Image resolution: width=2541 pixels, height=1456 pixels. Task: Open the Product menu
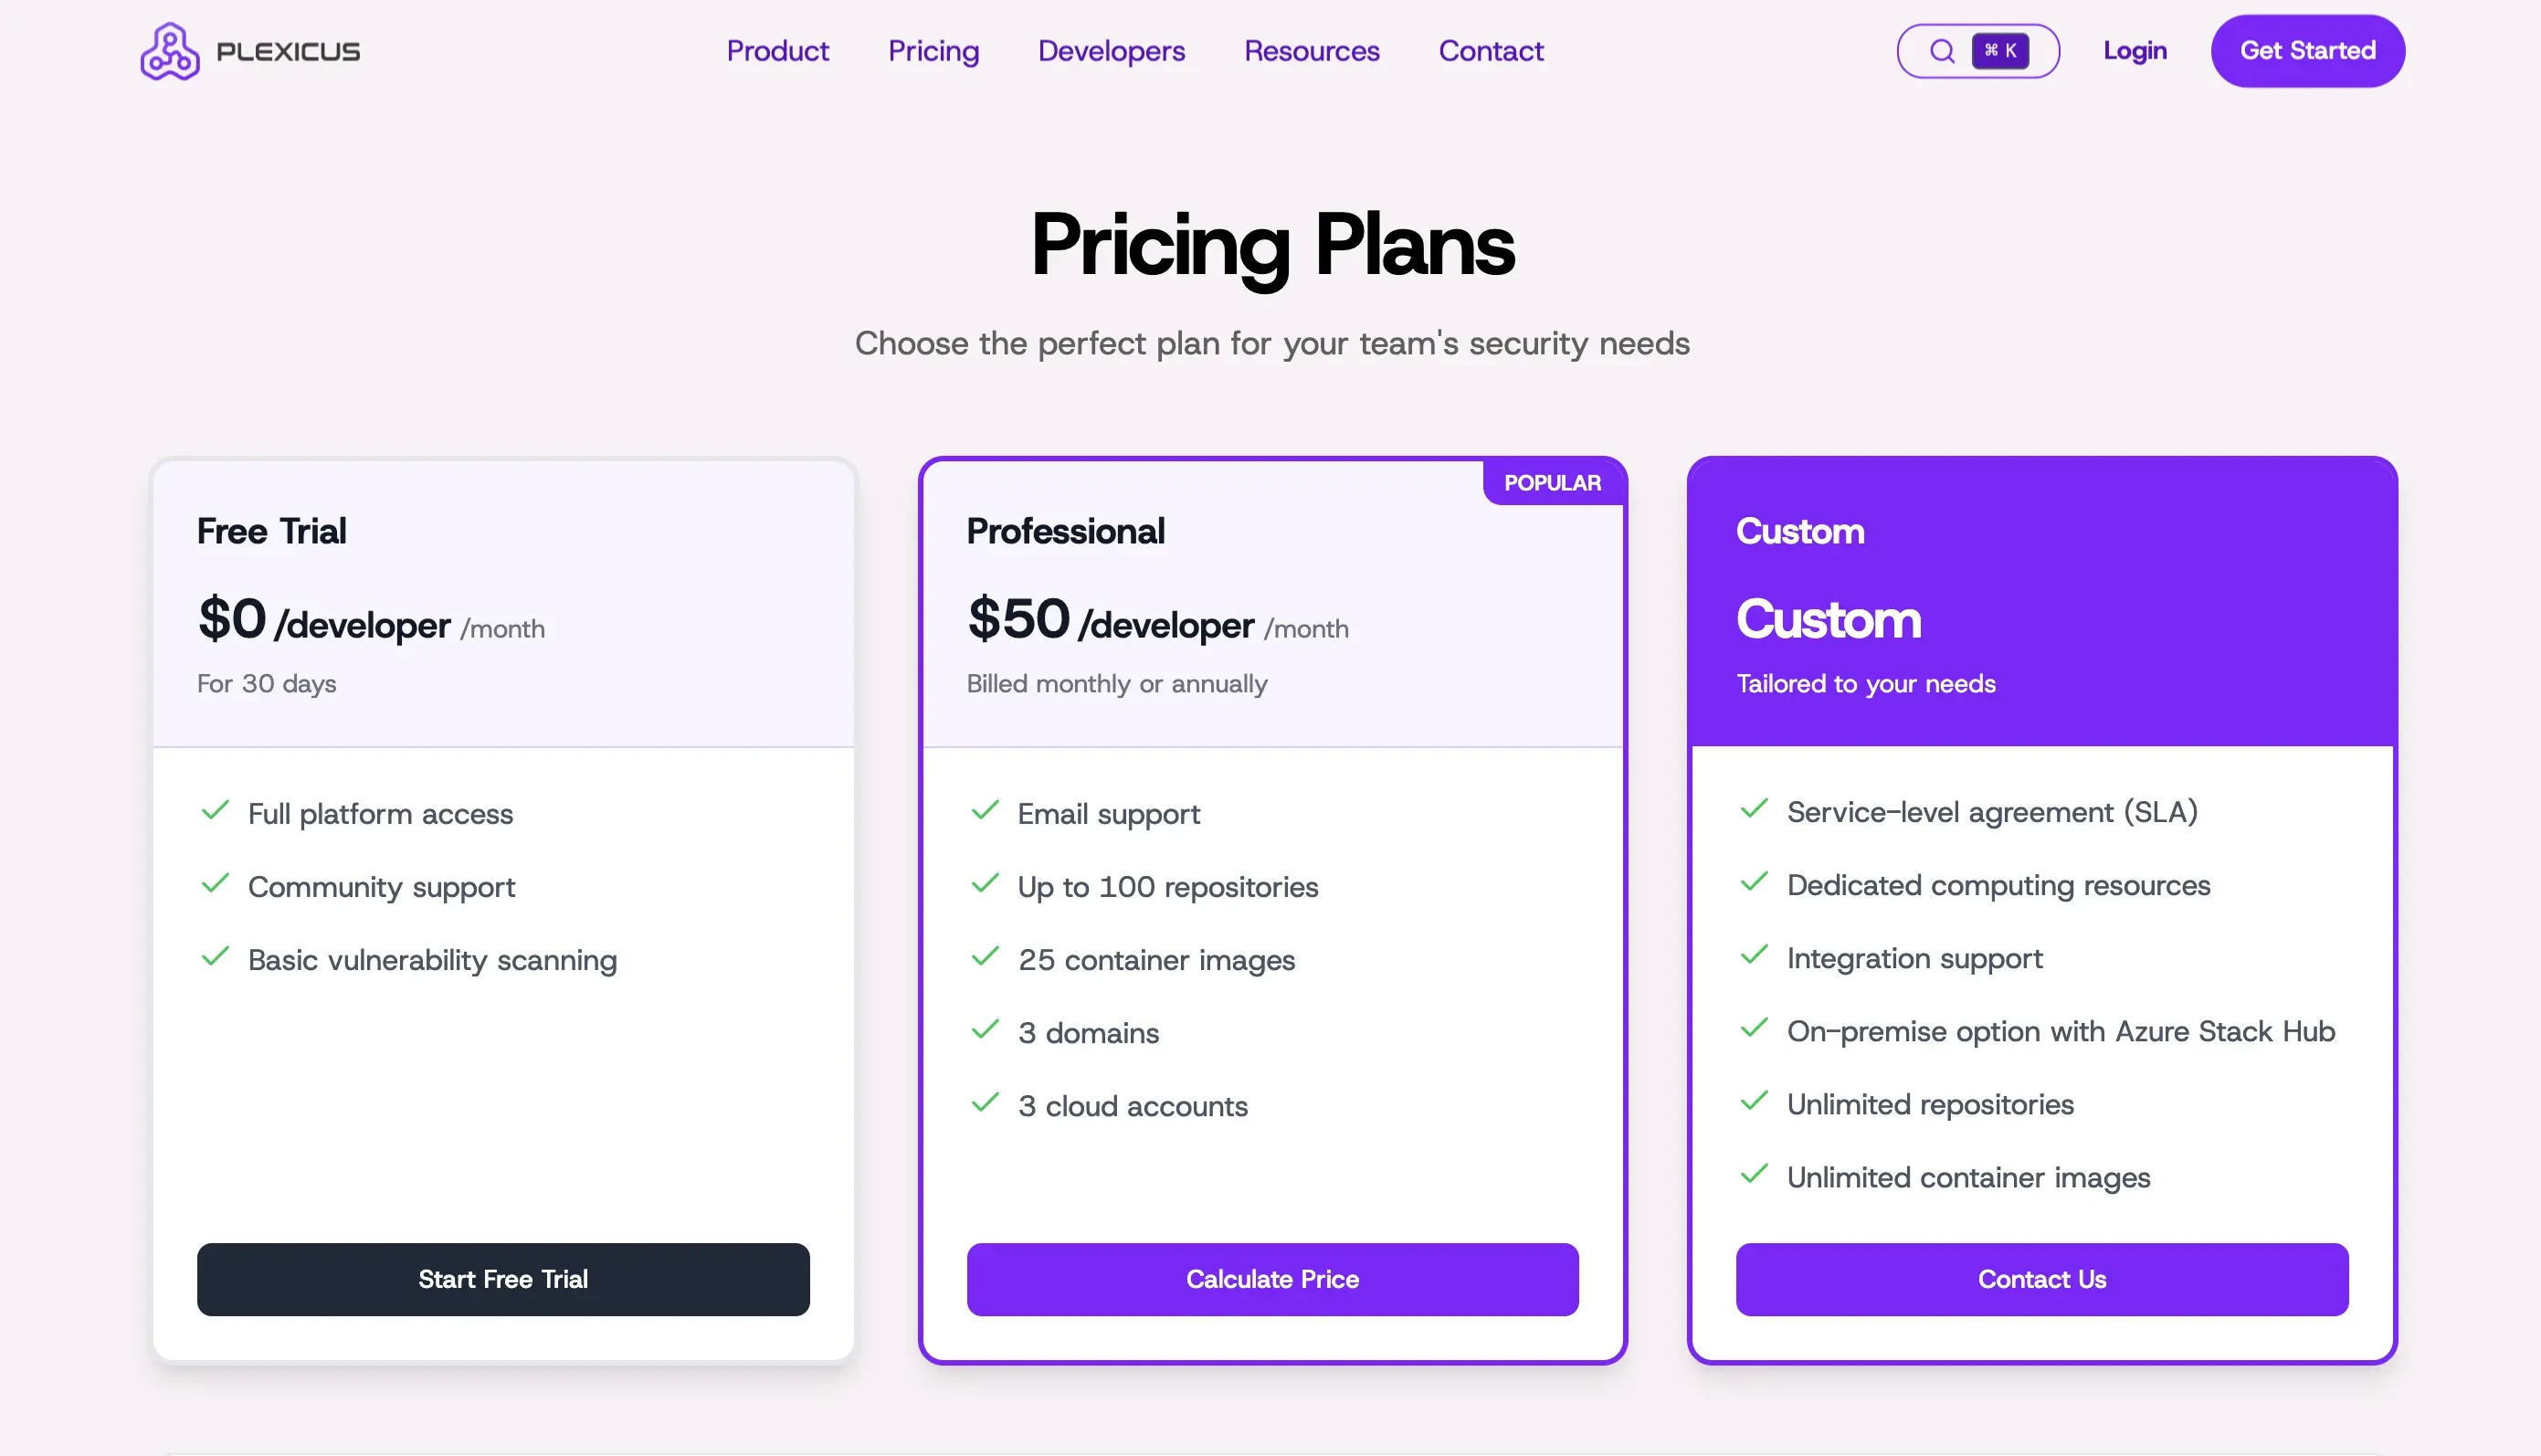pos(777,51)
